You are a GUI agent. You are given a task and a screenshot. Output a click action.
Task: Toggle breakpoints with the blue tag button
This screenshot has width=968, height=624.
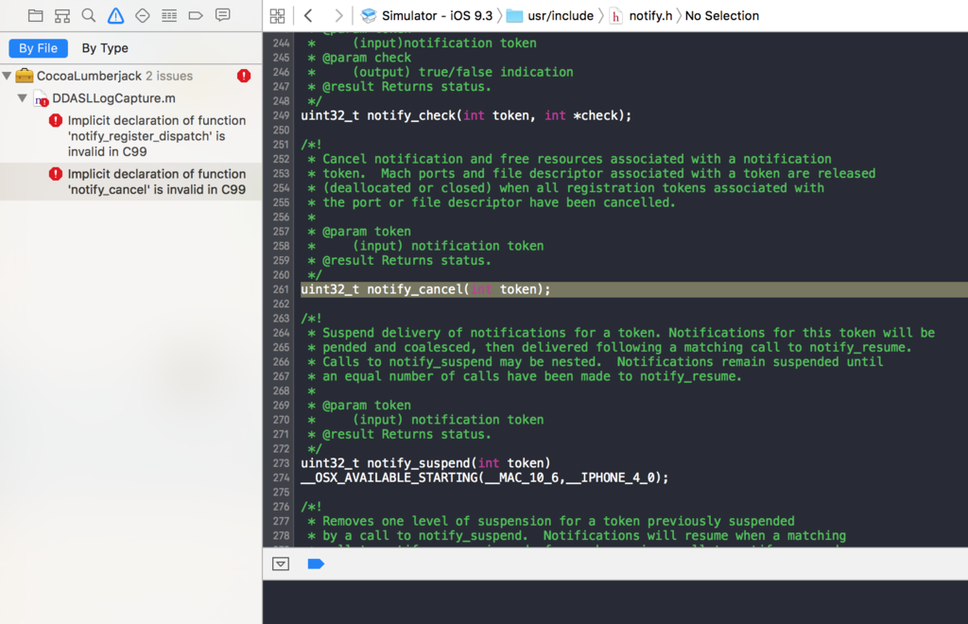[x=316, y=563]
